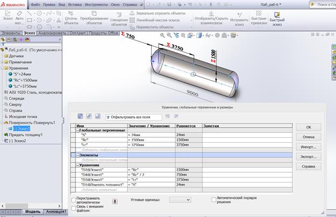
Task: Click first equation view icon in dialog
Action: (x=80, y=116)
